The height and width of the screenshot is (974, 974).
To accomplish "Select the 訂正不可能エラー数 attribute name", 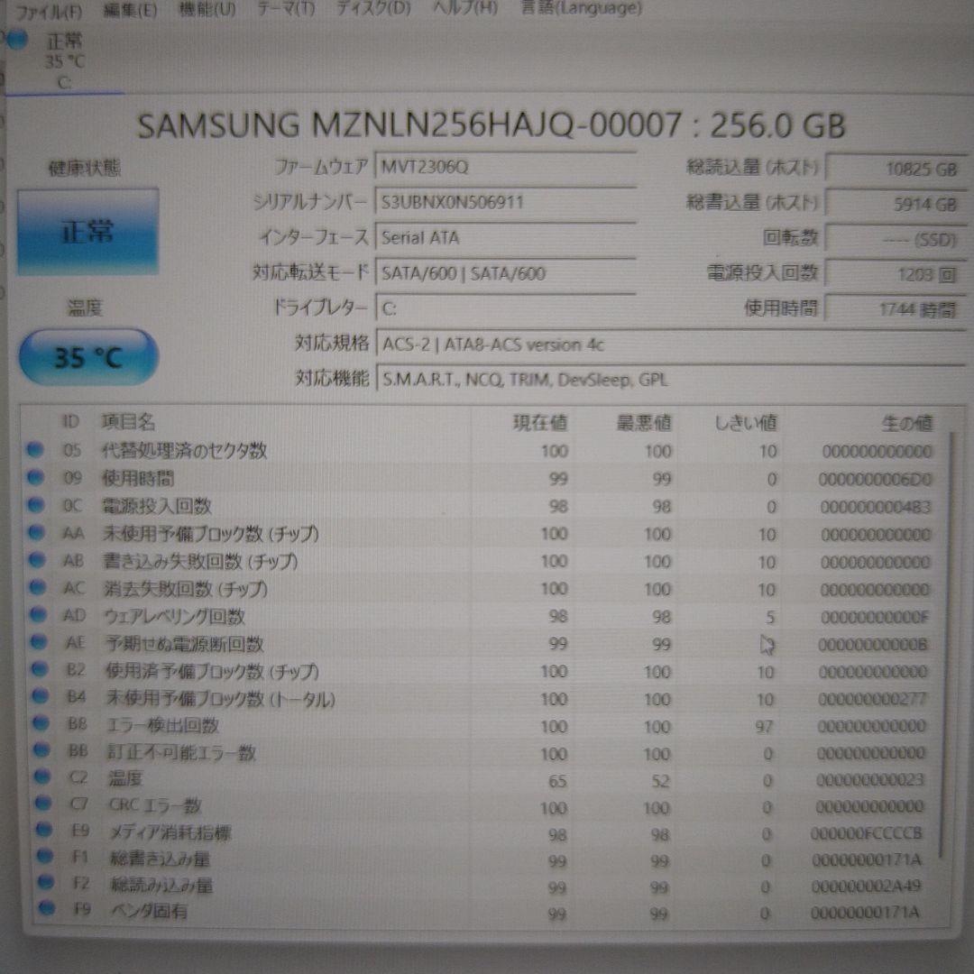I will point(181,753).
